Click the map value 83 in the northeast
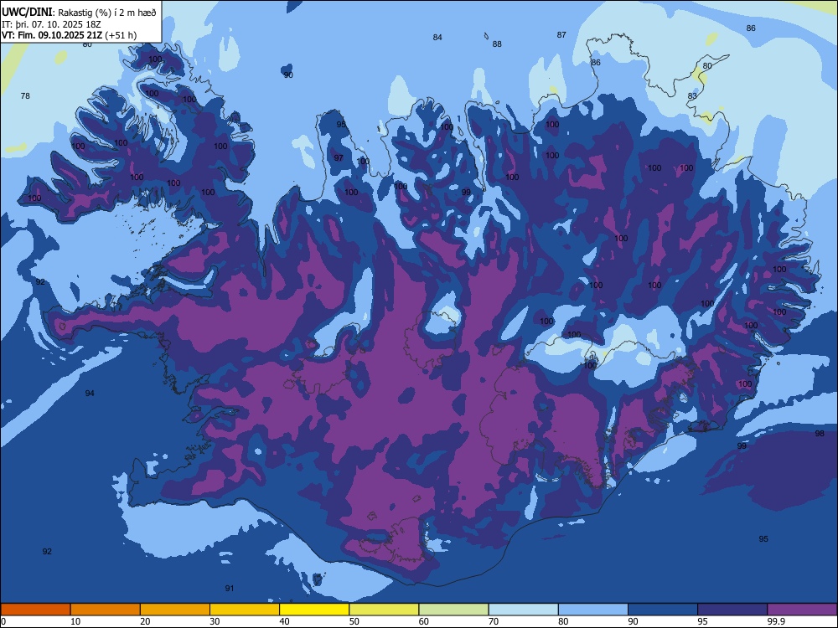 [693, 96]
